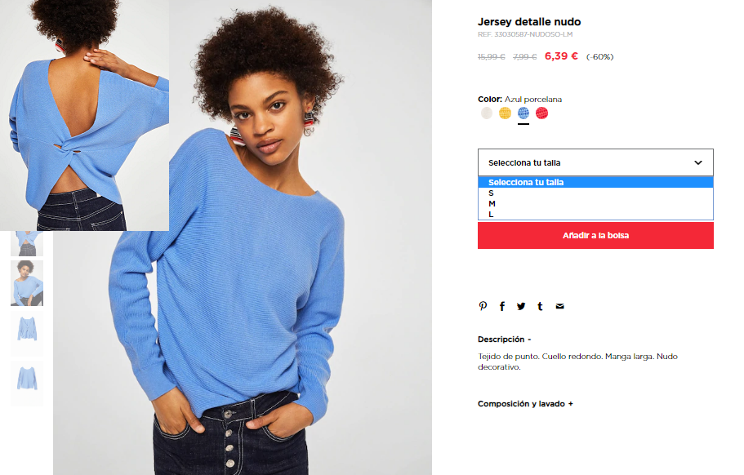
Task: View the last flat sweater thumbnail
Action: [x=27, y=382]
